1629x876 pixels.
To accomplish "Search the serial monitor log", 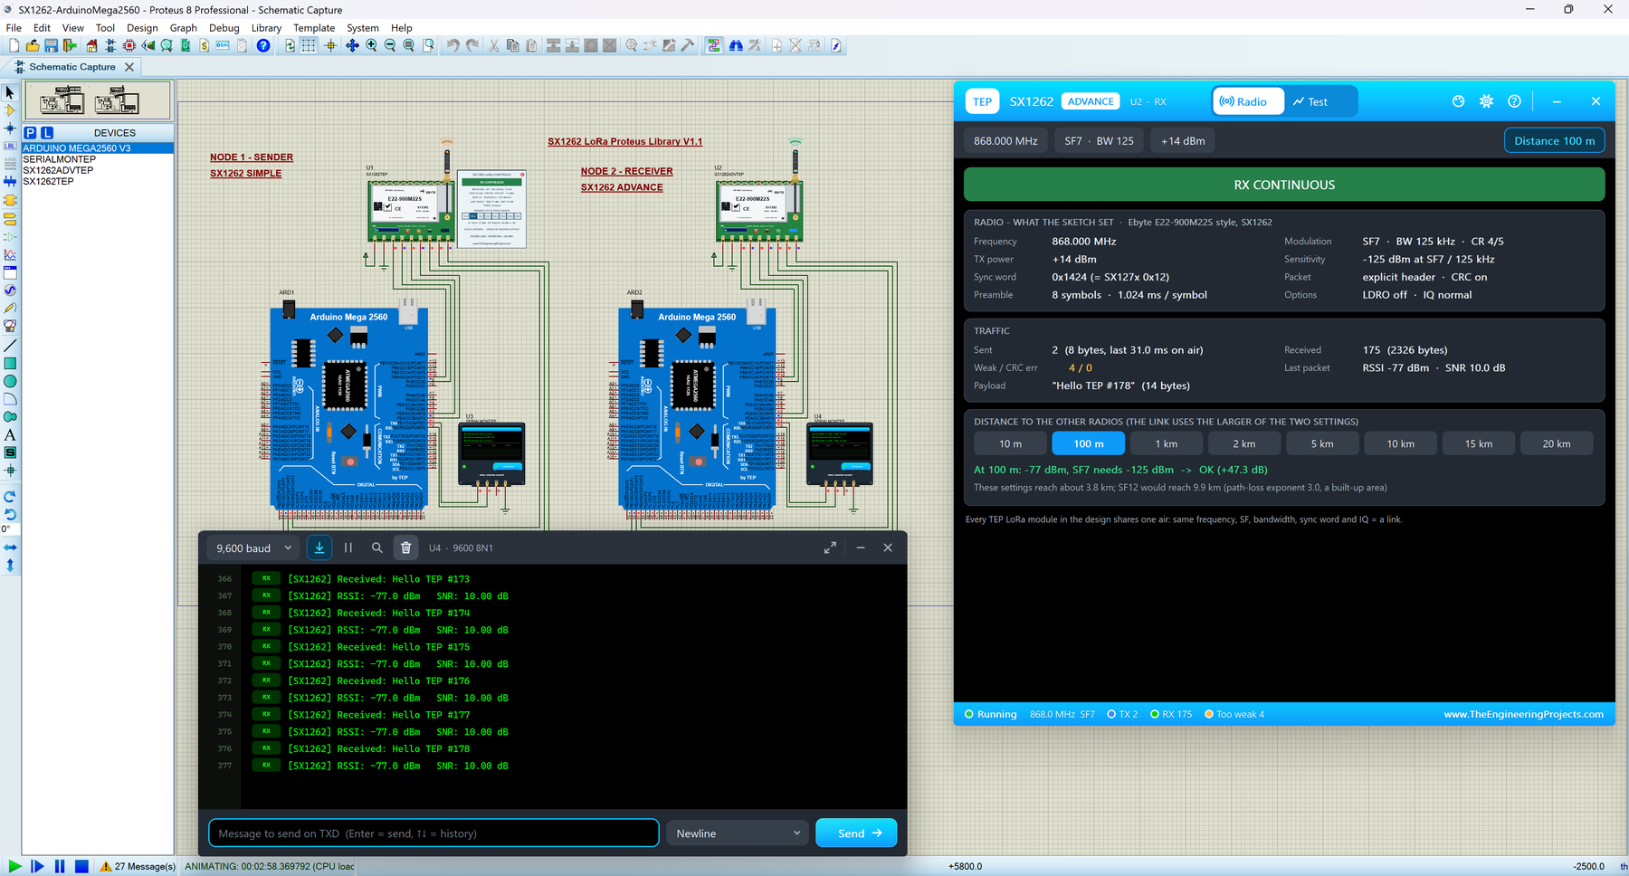I will click(376, 547).
